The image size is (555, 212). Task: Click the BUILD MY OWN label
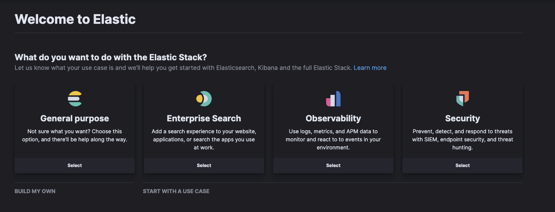point(35,191)
